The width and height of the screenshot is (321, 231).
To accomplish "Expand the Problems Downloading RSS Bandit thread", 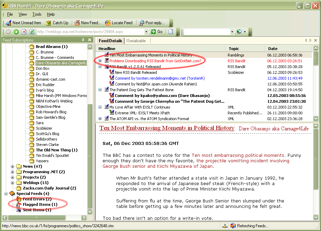I will click(100, 61).
